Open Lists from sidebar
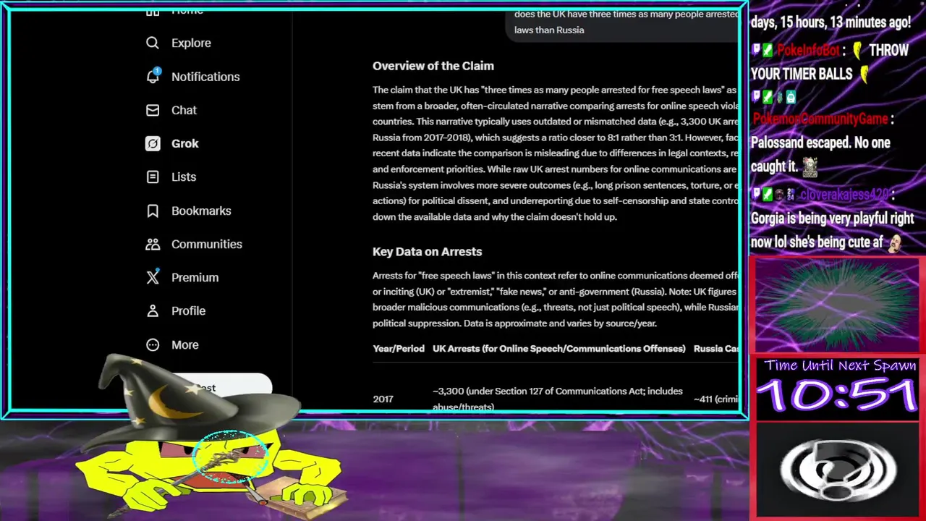Viewport: 926px width, 521px height. [184, 177]
